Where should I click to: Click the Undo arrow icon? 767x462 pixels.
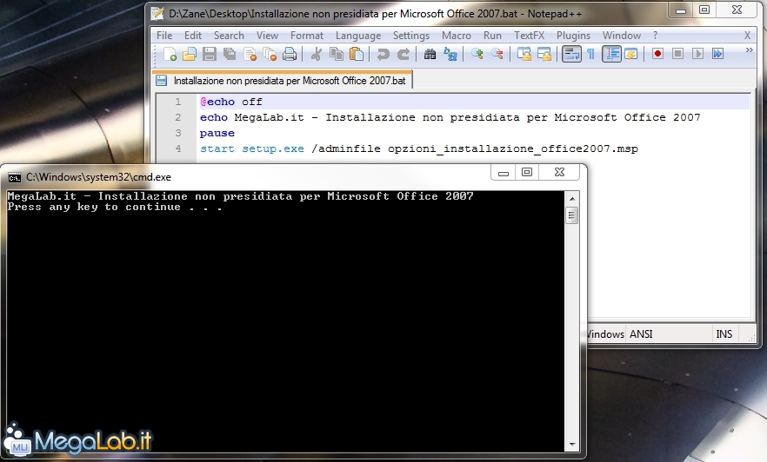[383, 54]
